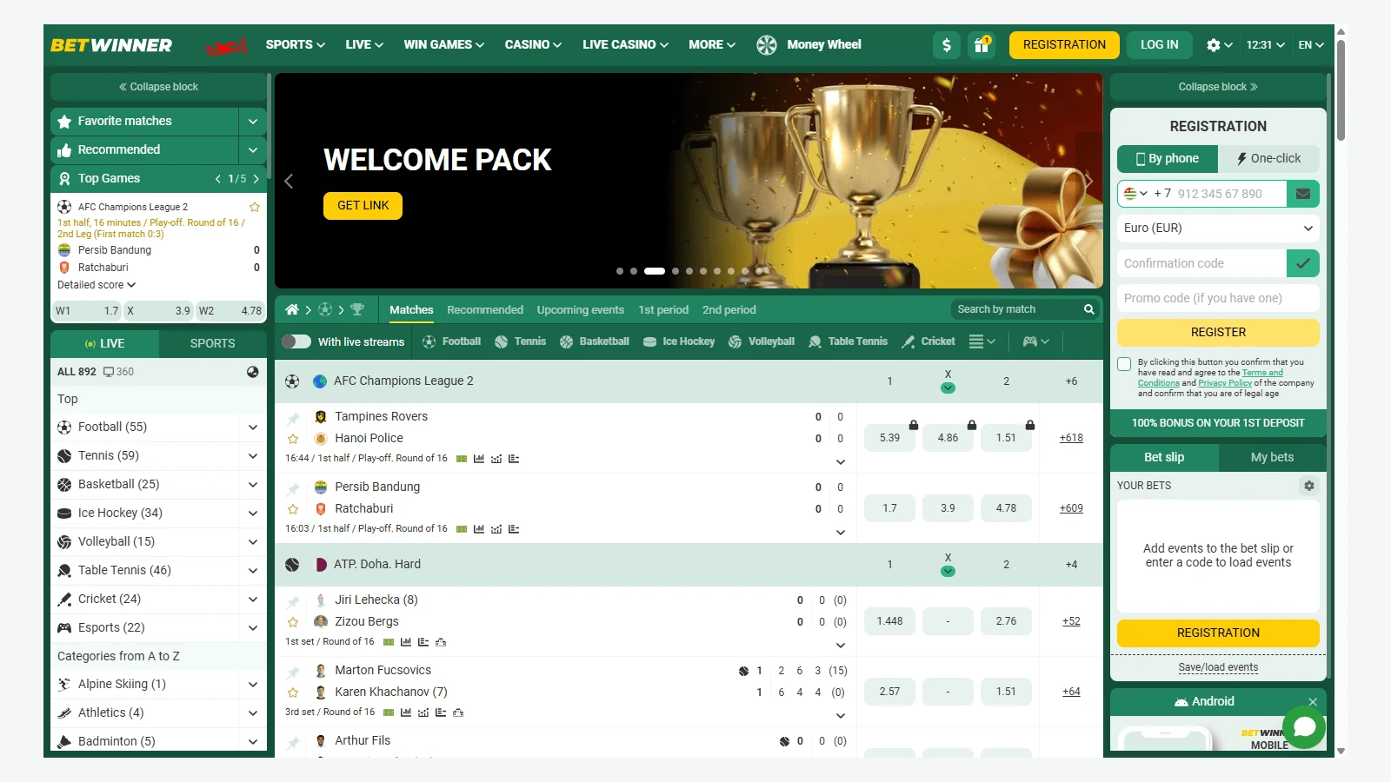Open the gift bonuses icon
Viewport: 1391px width, 782px height.
click(982, 45)
